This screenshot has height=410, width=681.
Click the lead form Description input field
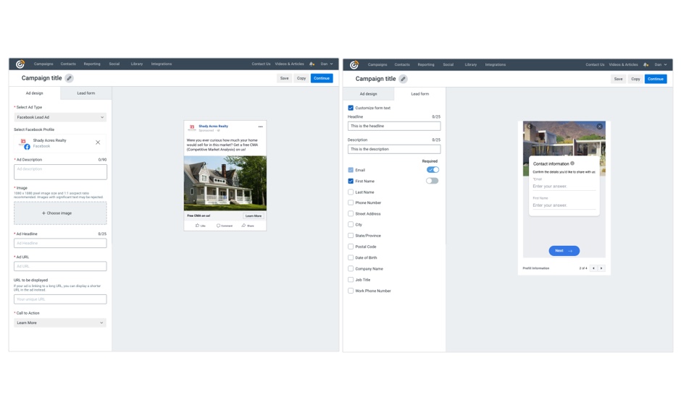(x=394, y=149)
